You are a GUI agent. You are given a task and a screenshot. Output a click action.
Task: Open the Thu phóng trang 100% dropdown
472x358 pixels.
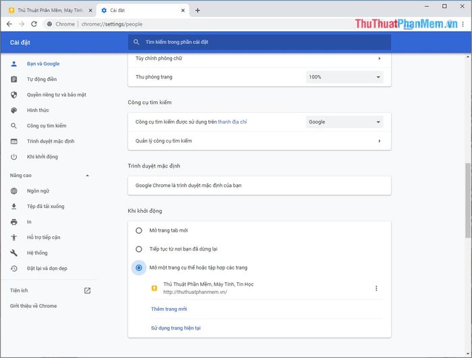[x=345, y=77]
